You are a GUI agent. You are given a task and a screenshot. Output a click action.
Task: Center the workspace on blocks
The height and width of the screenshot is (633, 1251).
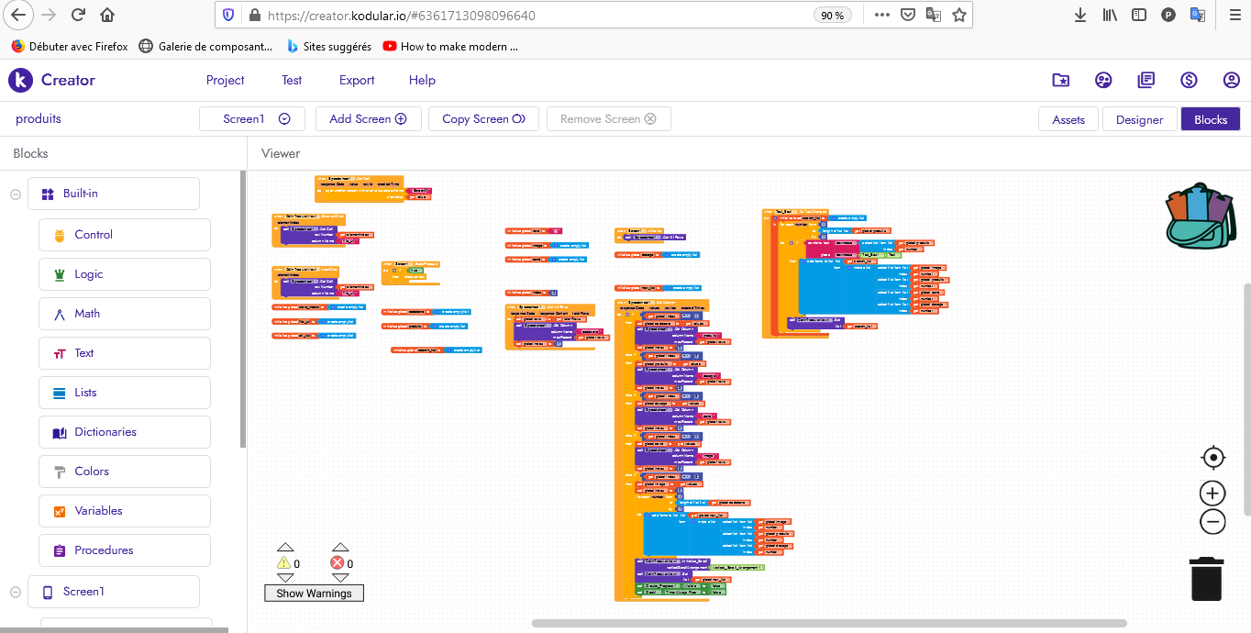[1212, 457]
